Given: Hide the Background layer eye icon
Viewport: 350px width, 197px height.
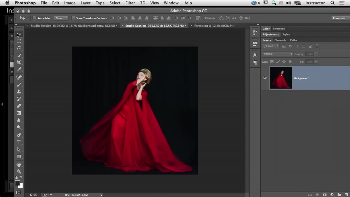Looking at the screenshot, I should pyautogui.click(x=265, y=78).
